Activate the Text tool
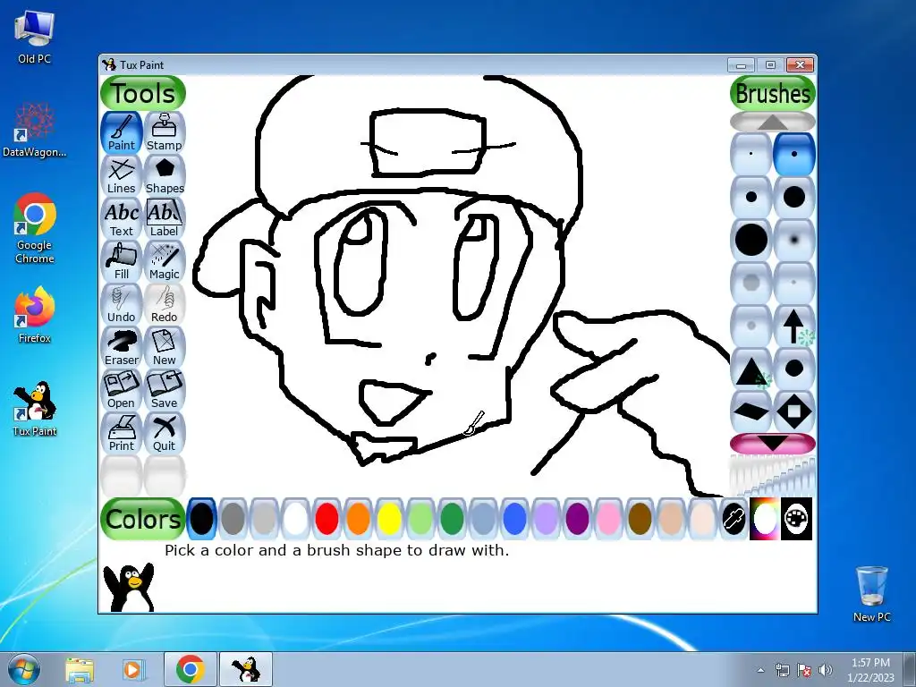This screenshot has width=916, height=687. 122,218
